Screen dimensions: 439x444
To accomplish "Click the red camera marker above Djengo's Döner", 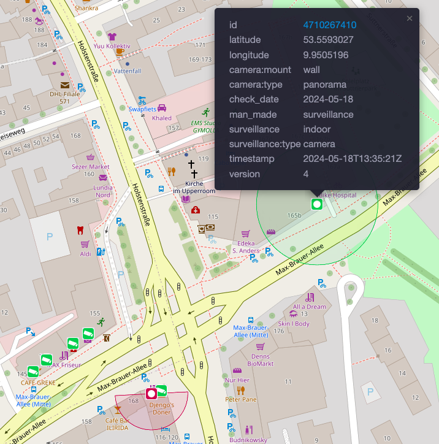I will (x=151, y=393).
